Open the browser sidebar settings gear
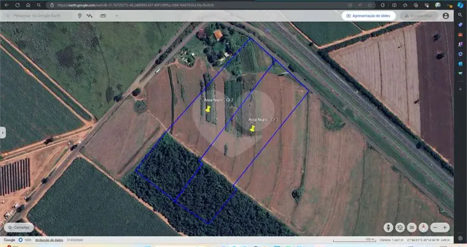The height and width of the screenshot is (247, 467). [460, 238]
